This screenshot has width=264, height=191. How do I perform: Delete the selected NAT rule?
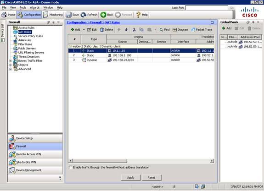[107, 30]
